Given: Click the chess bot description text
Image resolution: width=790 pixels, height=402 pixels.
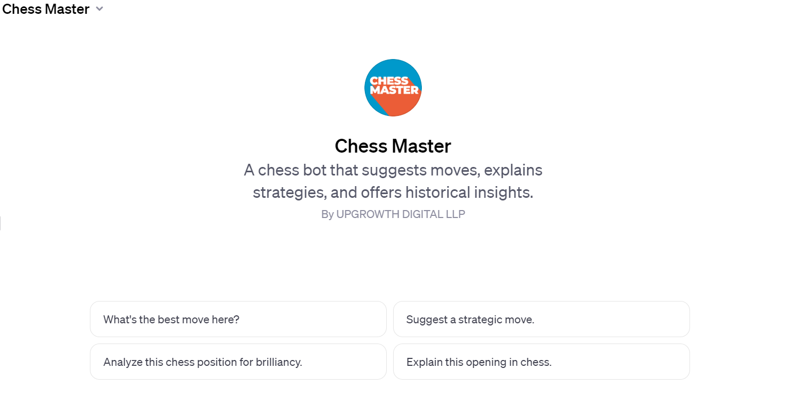Looking at the screenshot, I should pyautogui.click(x=393, y=181).
